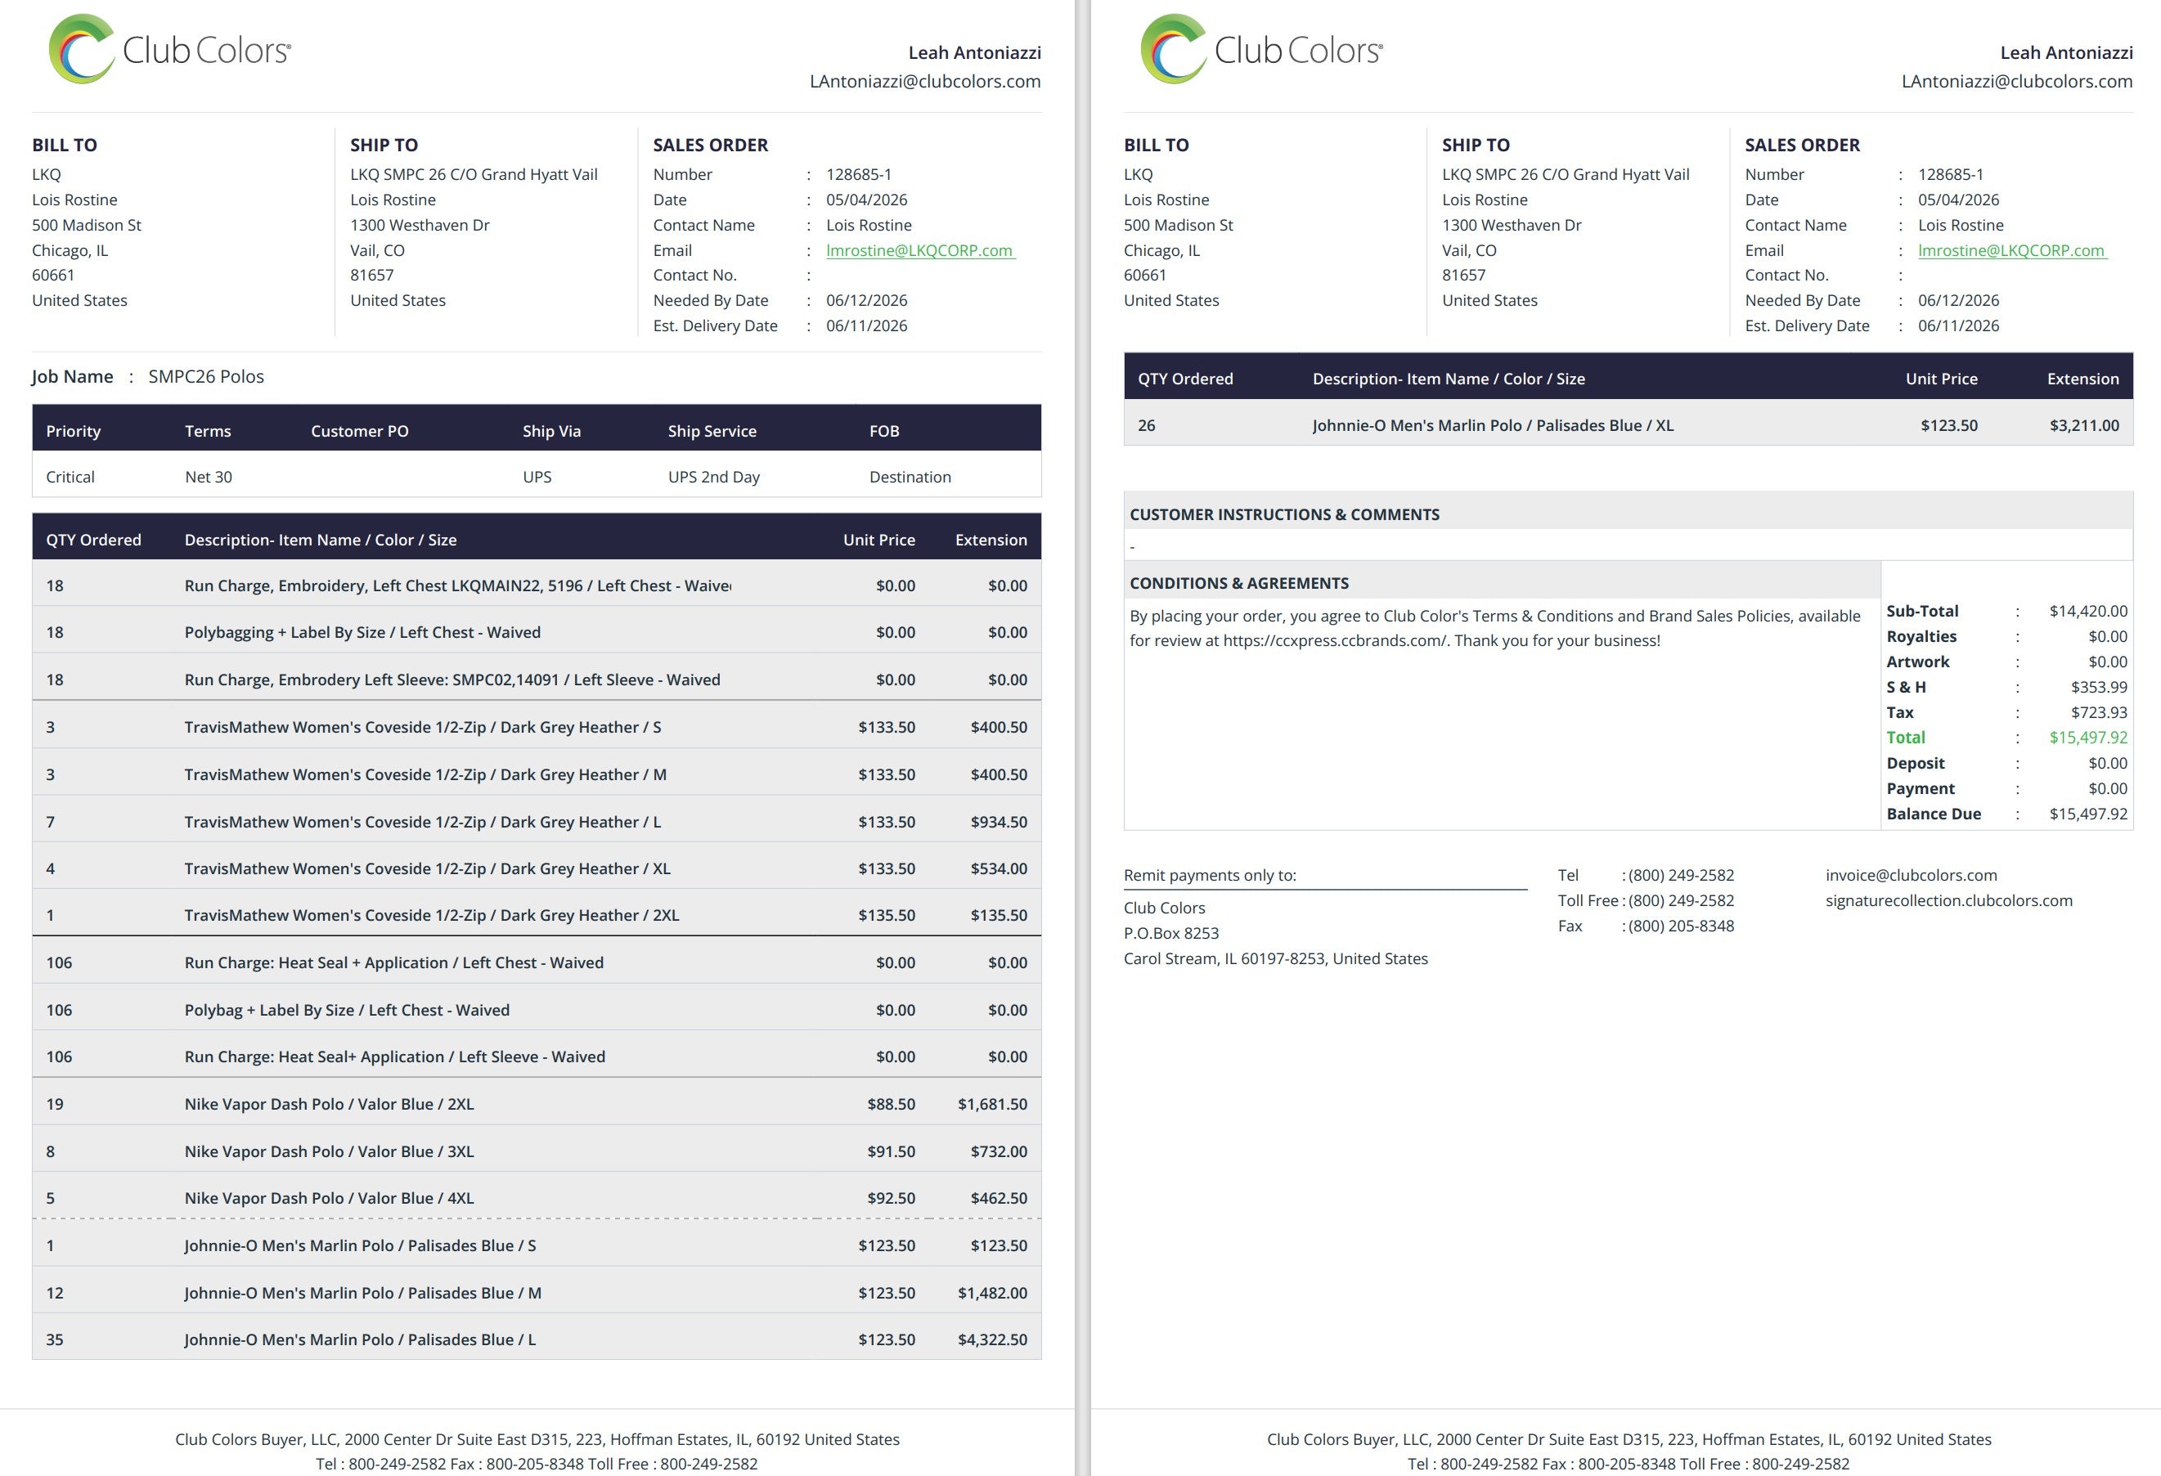This screenshot has width=2161, height=1476.
Task: Click the green Total amount $15,497.92
Action: point(2087,737)
